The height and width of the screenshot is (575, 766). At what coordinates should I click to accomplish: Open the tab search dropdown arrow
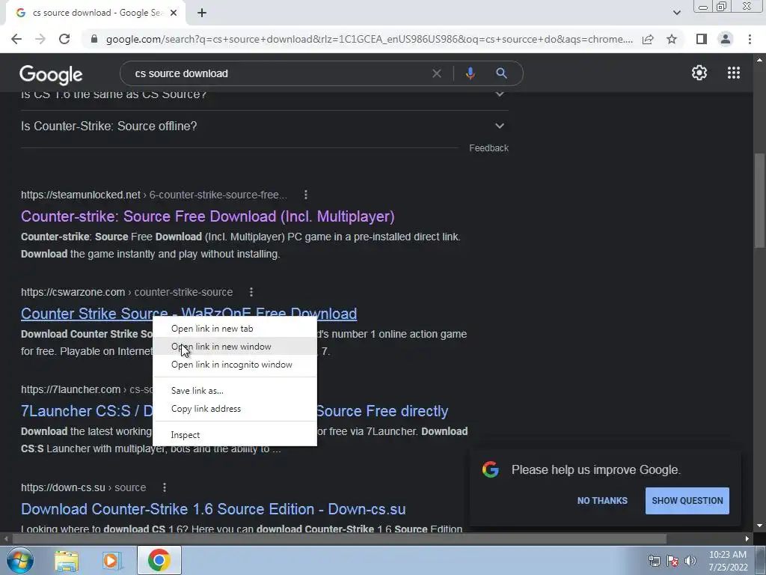click(x=676, y=13)
